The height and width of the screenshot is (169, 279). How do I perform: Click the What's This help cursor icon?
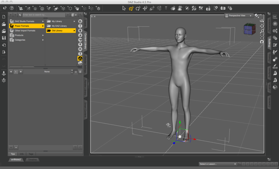tap(4, 8)
